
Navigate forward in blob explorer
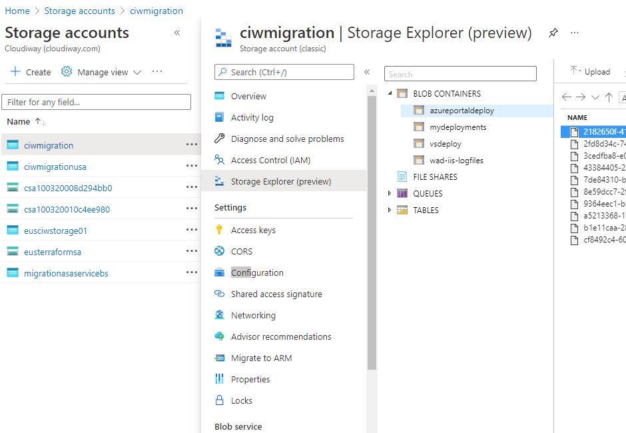coord(581,97)
